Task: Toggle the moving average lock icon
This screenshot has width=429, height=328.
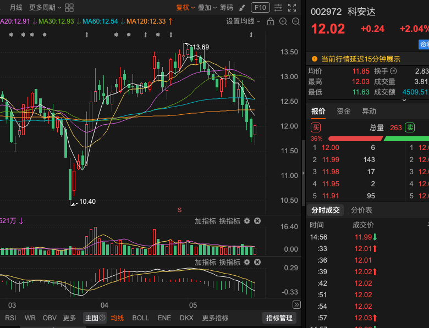Action: click(x=270, y=21)
